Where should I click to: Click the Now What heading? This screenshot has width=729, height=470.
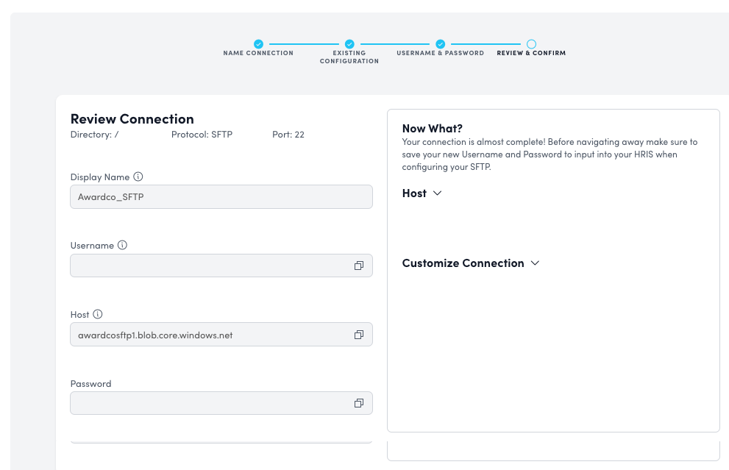click(432, 128)
